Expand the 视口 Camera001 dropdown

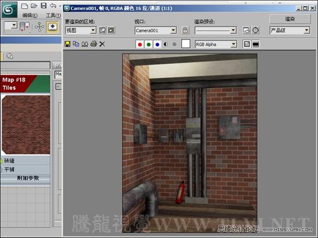click(x=173, y=30)
